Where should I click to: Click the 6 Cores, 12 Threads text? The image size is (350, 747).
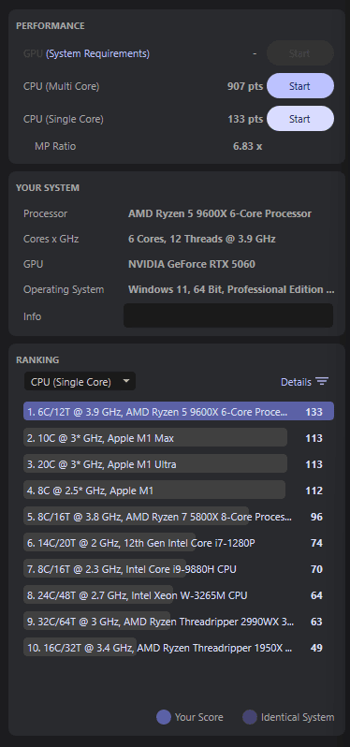[x=202, y=239]
